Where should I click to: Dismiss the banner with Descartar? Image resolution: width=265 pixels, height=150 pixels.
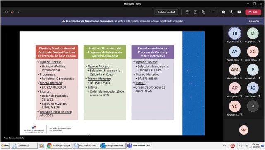(x=254, y=21)
